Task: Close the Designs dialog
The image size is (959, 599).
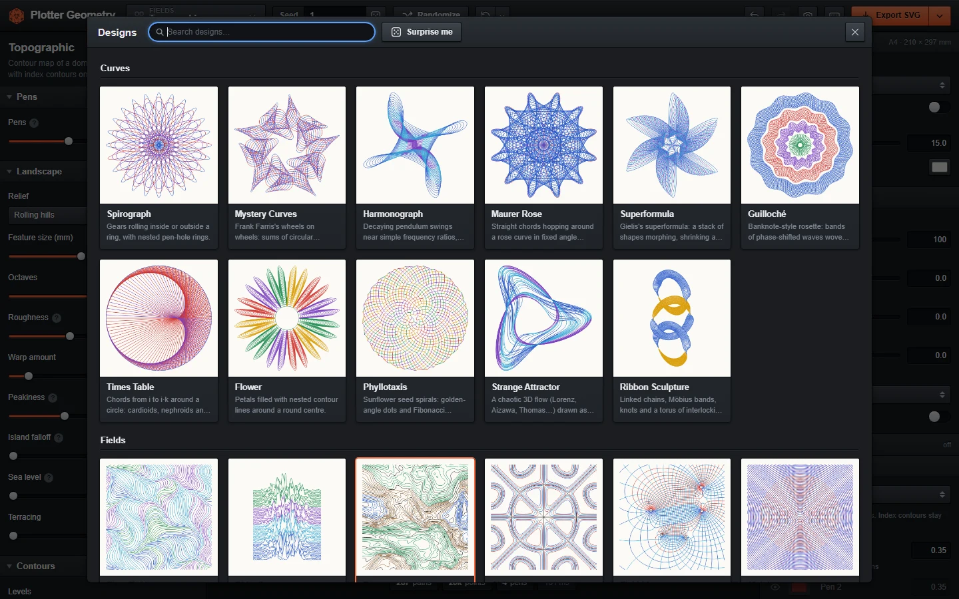Action: point(855,32)
